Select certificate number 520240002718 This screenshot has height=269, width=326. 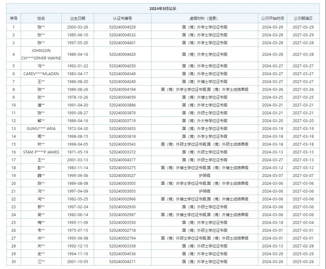(123, 230)
